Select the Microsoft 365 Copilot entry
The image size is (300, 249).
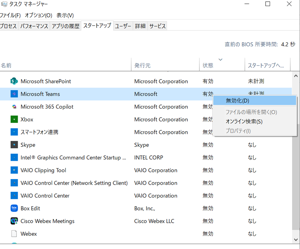tap(47, 107)
